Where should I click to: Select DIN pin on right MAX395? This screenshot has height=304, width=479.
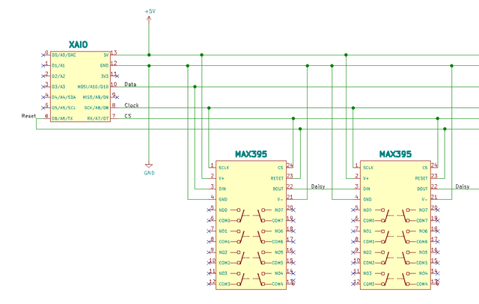pyautogui.click(x=367, y=189)
